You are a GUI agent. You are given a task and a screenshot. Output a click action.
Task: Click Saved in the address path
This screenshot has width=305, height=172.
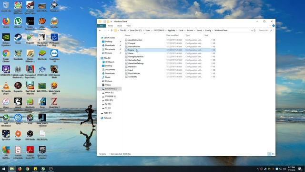tap(199, 31)
